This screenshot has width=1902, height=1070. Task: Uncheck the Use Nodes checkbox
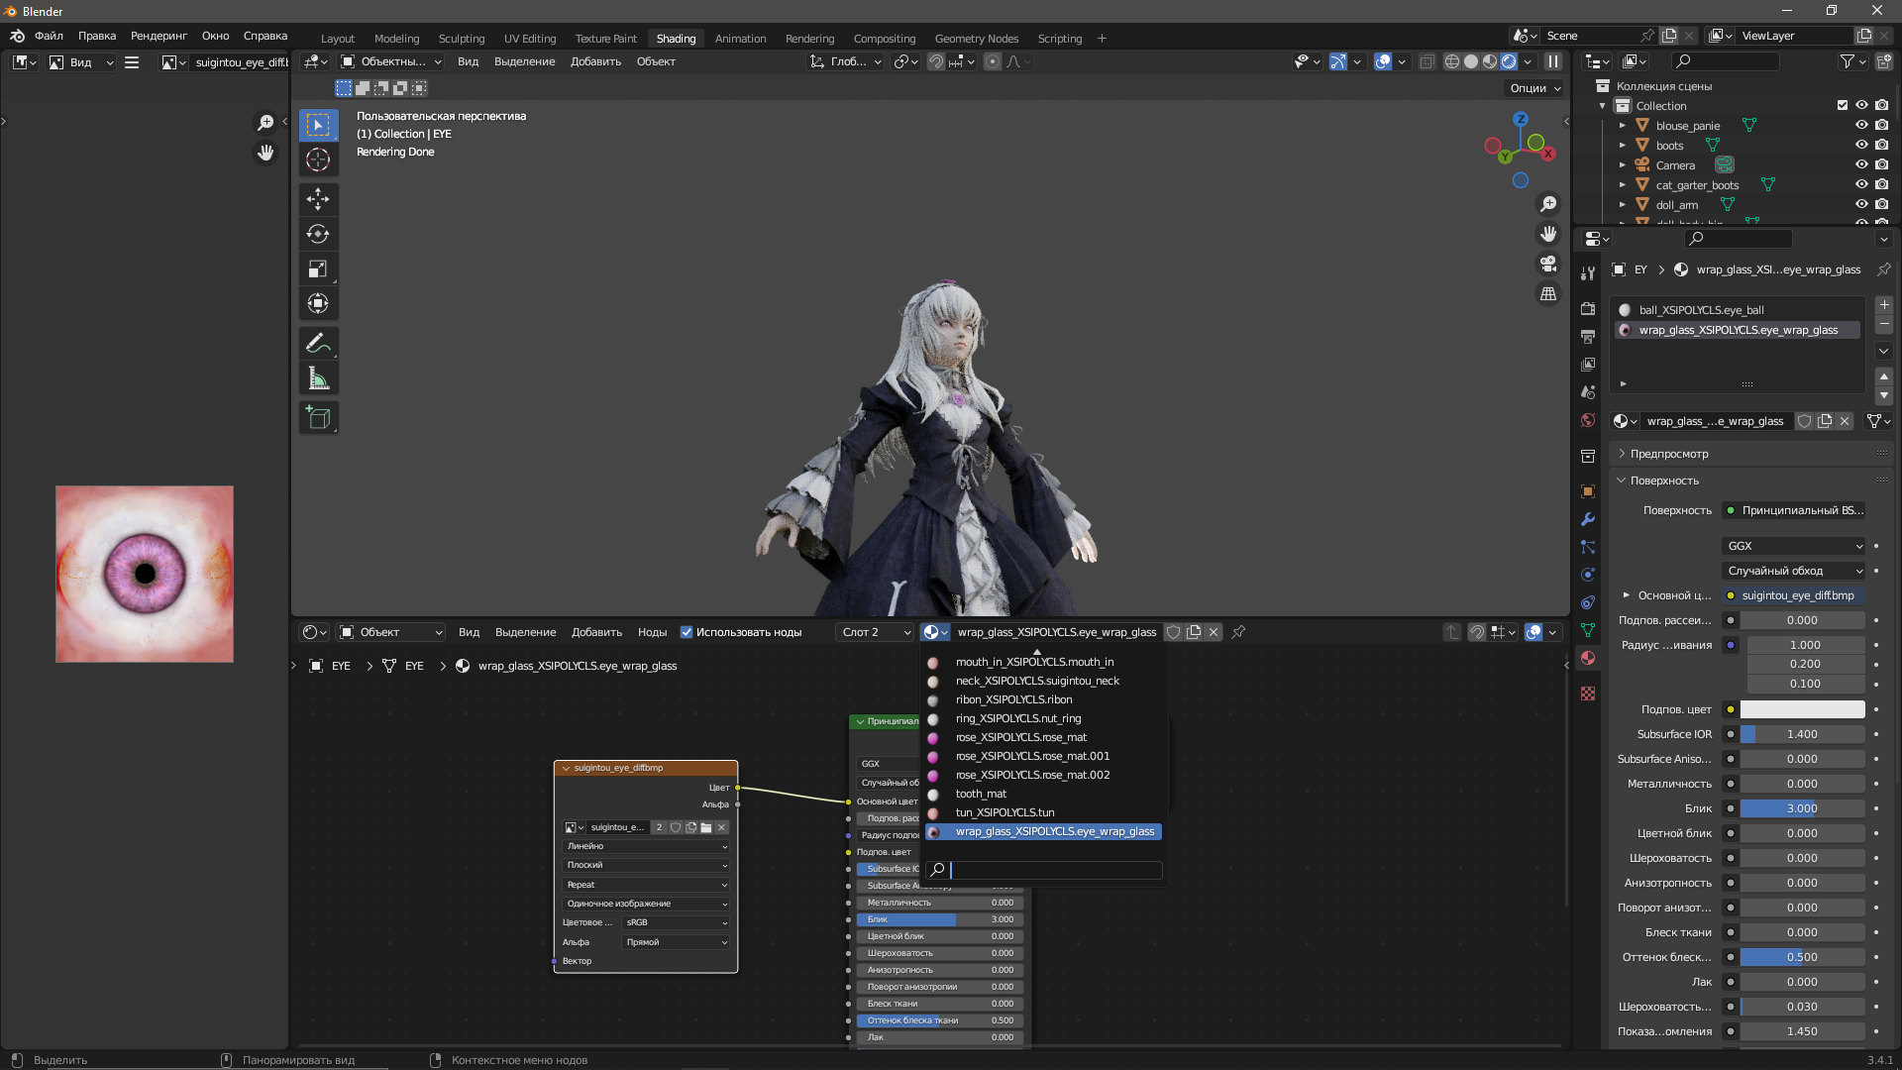(687, 632)
